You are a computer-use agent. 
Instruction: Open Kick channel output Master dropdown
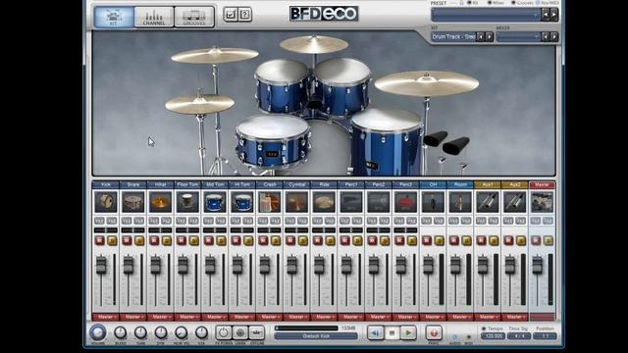coord(106,317)
